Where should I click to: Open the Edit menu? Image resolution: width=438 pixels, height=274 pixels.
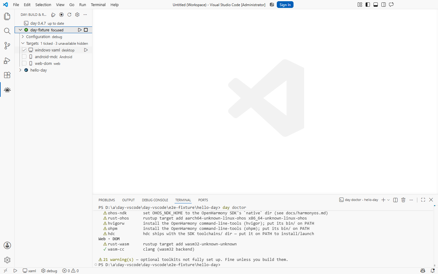[x=27, y=5]
